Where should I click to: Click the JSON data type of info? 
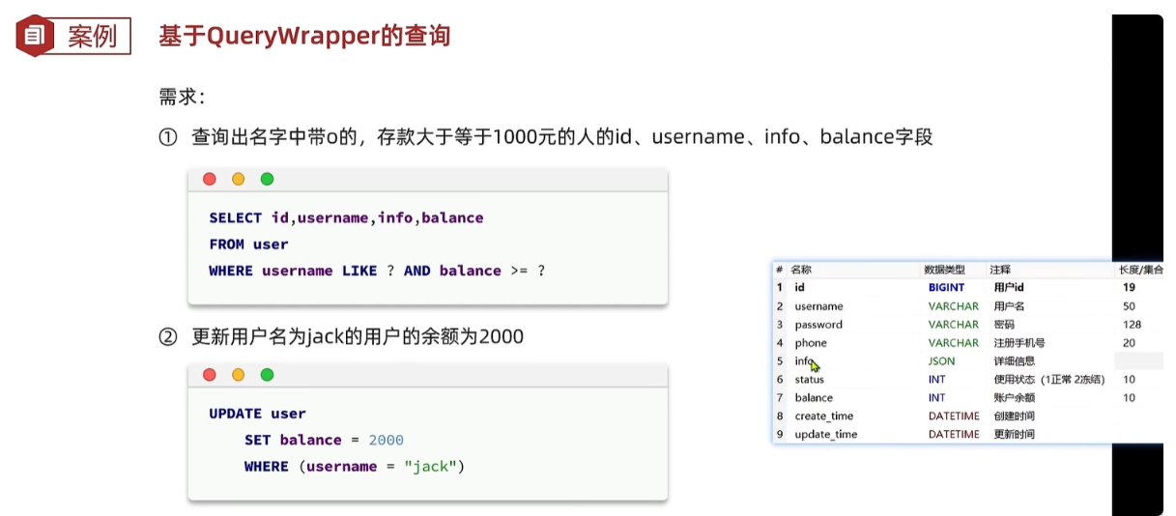coord(941,361)
